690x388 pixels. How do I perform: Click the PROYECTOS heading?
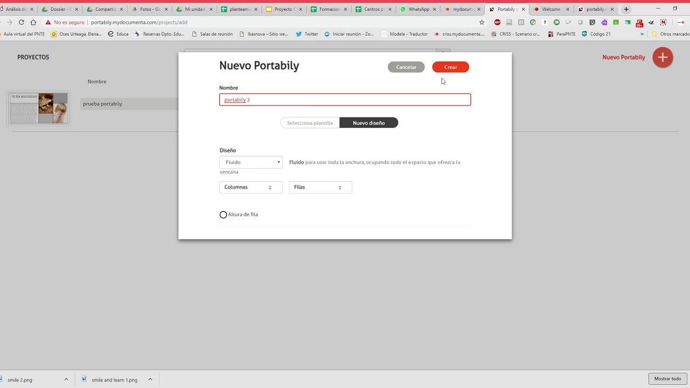(33, 57)
